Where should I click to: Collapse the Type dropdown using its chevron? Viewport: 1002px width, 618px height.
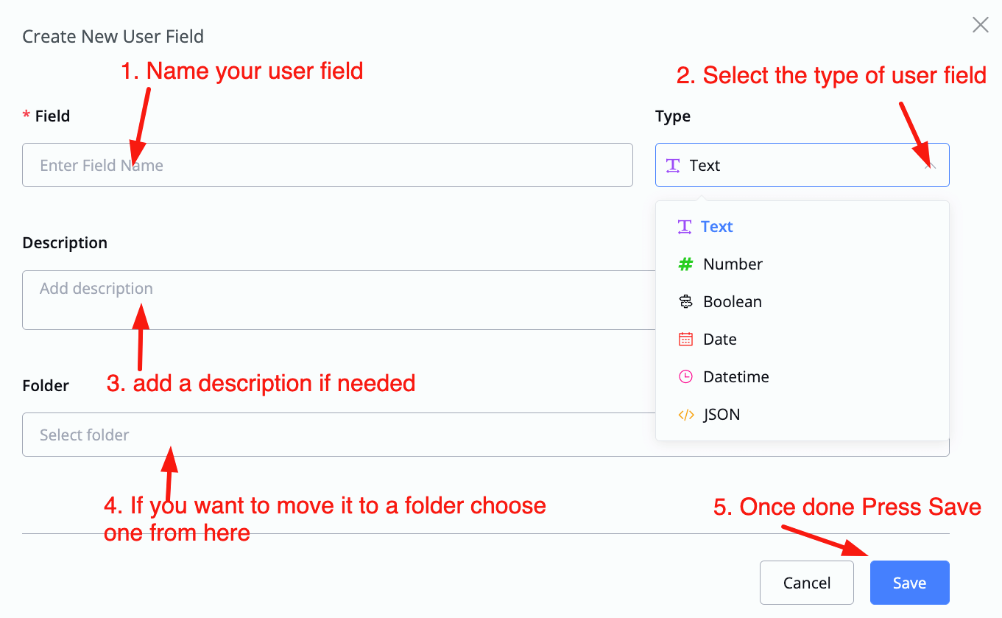click(x=930, y=166)
